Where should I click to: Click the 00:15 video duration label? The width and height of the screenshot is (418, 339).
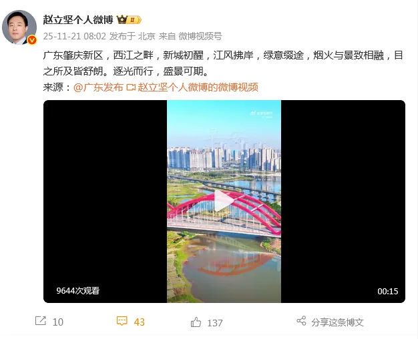click(387, 292)
